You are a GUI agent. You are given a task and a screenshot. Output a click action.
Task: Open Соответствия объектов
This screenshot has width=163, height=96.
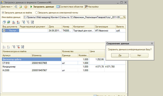click(70, 7)
